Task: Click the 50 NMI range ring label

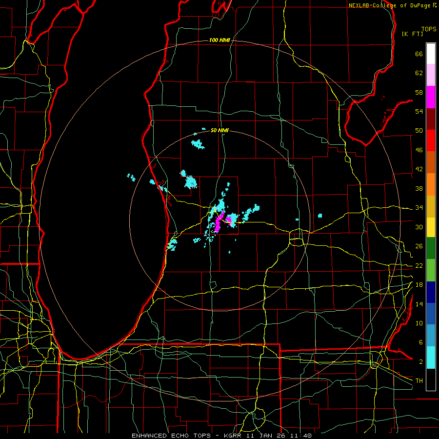Action: coord(219,130)
